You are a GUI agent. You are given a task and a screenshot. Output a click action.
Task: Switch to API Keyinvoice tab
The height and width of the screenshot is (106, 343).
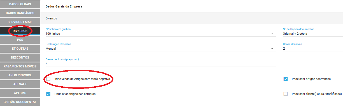(20, 75)
